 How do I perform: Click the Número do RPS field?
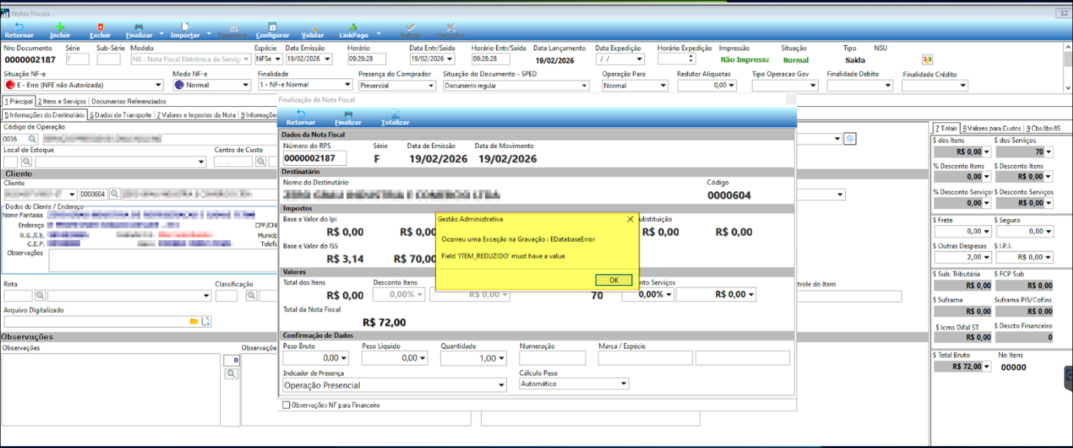tap(314, 158)
